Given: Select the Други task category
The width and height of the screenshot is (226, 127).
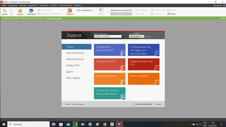Looking at the screenshot, I should [70, 72].
